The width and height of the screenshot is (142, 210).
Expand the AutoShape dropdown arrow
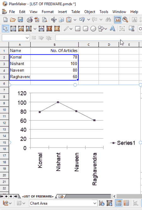pos(106,29)
